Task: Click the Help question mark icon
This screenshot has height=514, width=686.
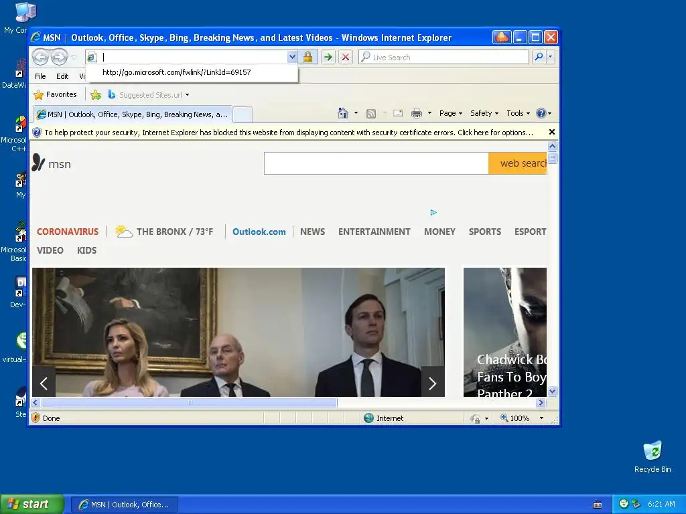Action: pyautogui.click(x=541, y=113)
